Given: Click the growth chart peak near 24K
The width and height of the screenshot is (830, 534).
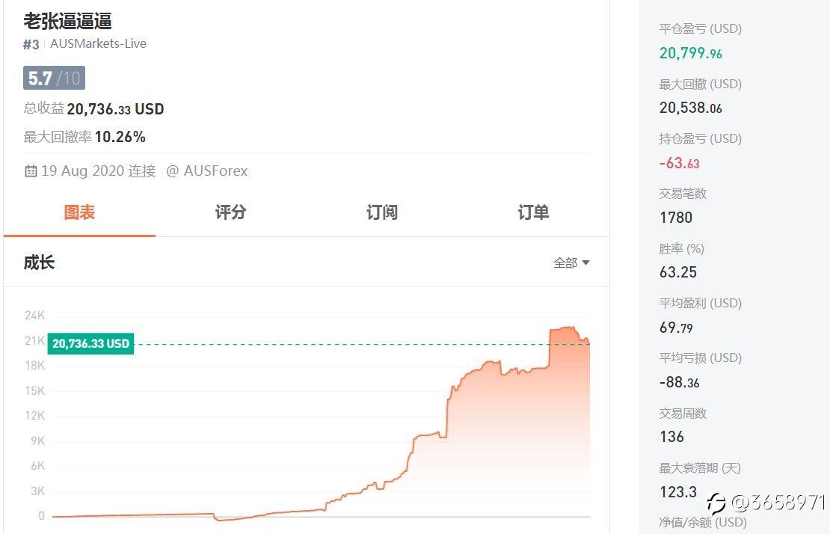Looking at the screenshot, I should coord(568,328).
